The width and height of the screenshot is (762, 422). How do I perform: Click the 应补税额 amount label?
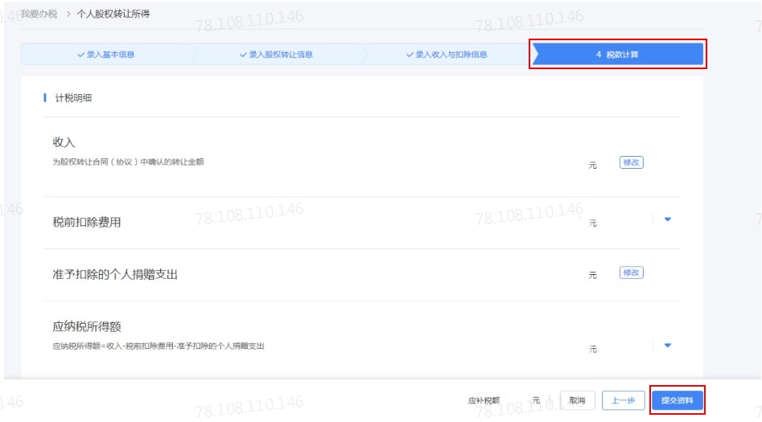[484, 400]
